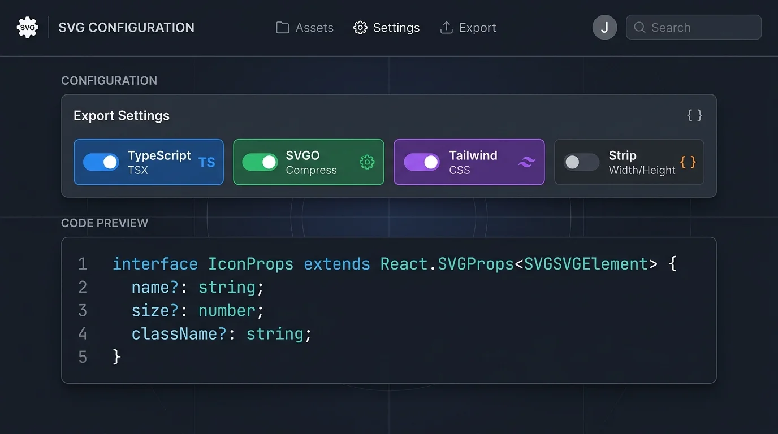Screen dimensions: 778x434
Task: Turn off SVGO Compress
Action: pyautogui.click(x=260, y=162)
